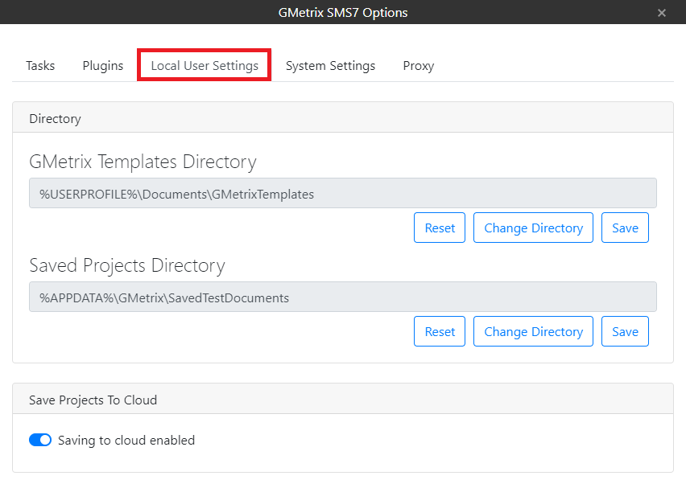
Task: Click the GMetrix Templates Directory heading
Action: click(x=143, y=162)
